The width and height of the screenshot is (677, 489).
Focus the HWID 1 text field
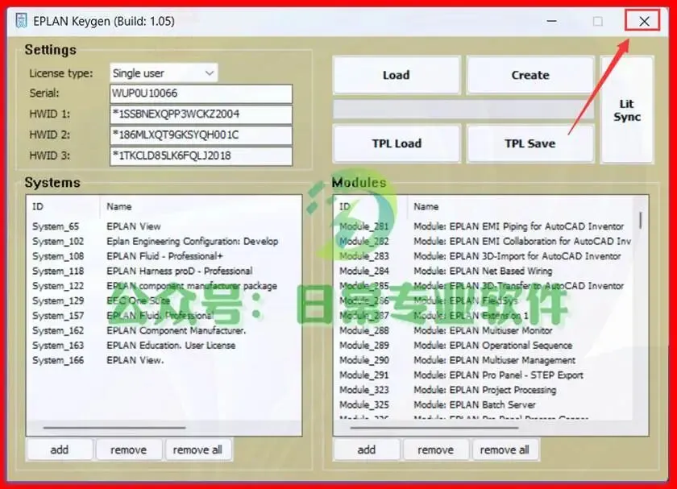click(x=201, y=114)
